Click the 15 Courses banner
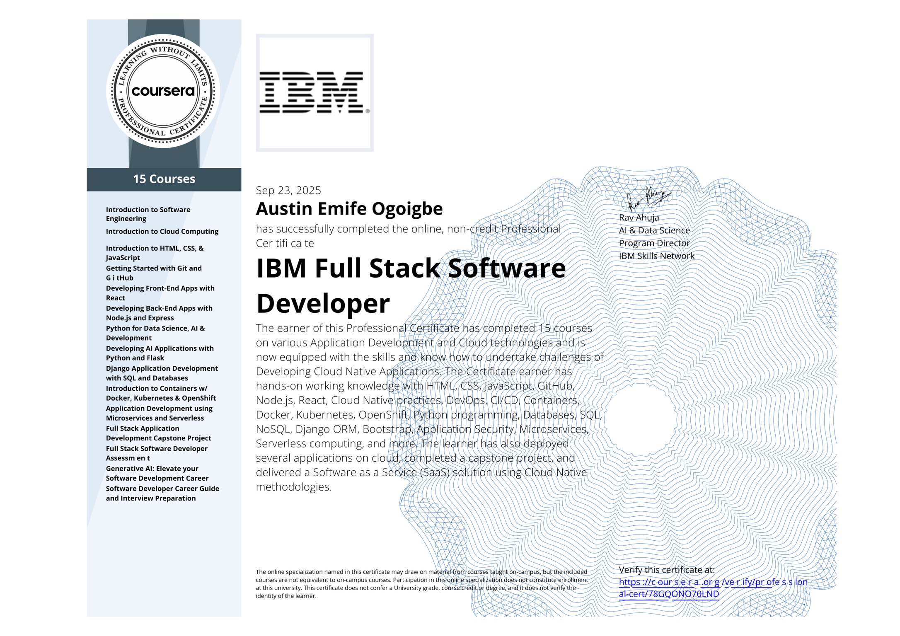Screen dimensions: 900x636 (x=164, y=179)
